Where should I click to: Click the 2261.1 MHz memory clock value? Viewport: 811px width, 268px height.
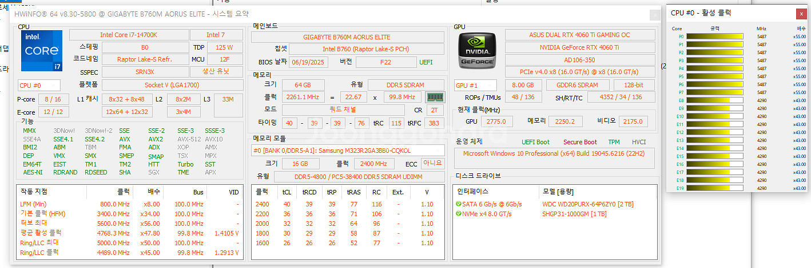pos(303,97)
